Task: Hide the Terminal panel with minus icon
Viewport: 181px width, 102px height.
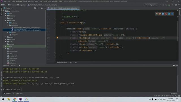Action: coord(177,65)
